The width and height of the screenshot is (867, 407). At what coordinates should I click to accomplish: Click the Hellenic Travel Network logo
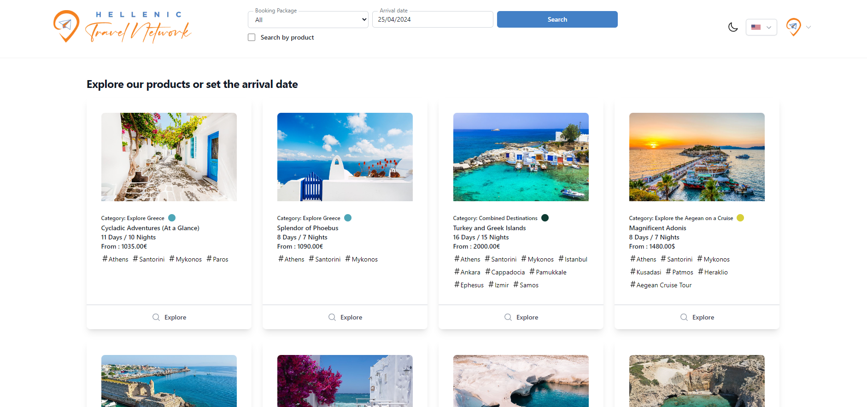pos(122,27)
